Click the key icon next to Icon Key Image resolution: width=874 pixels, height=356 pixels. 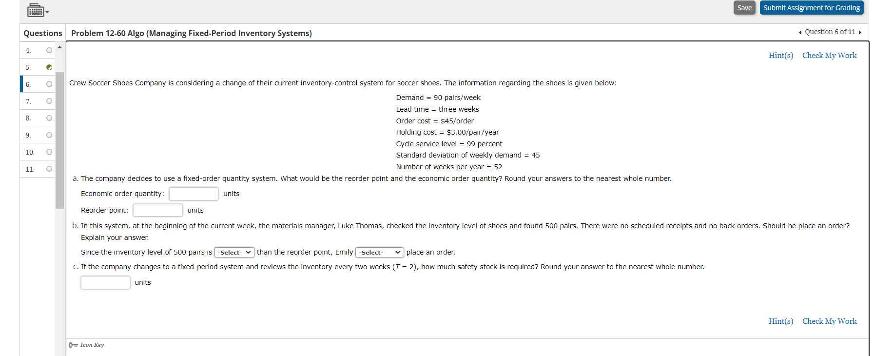pos(74,345)
